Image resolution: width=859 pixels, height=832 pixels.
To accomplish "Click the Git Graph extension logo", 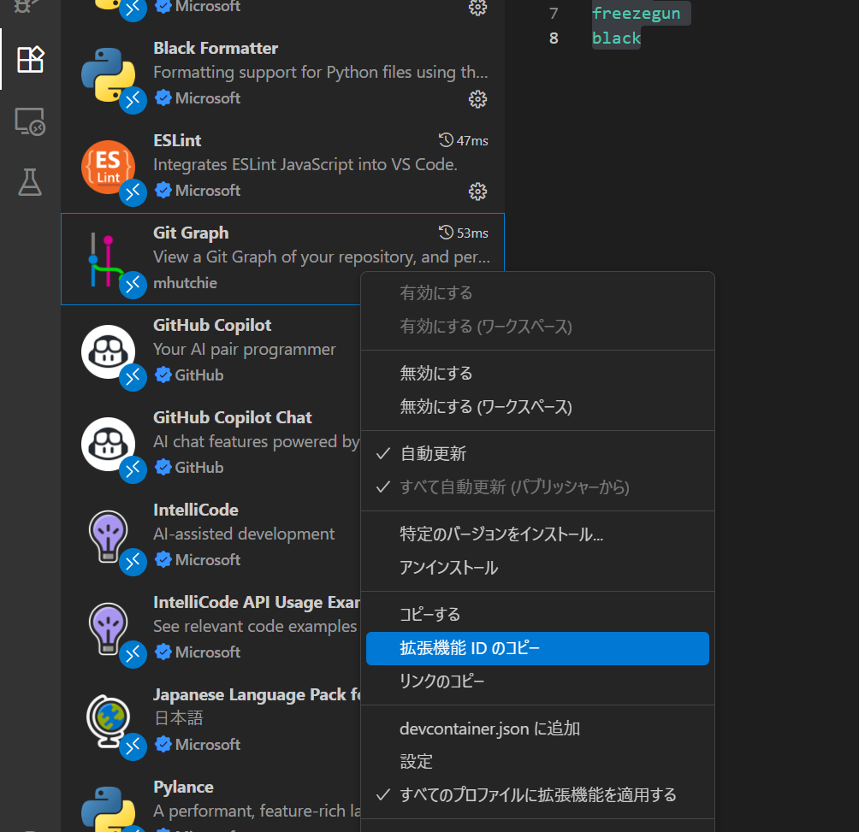I will (x=109, y=260).
